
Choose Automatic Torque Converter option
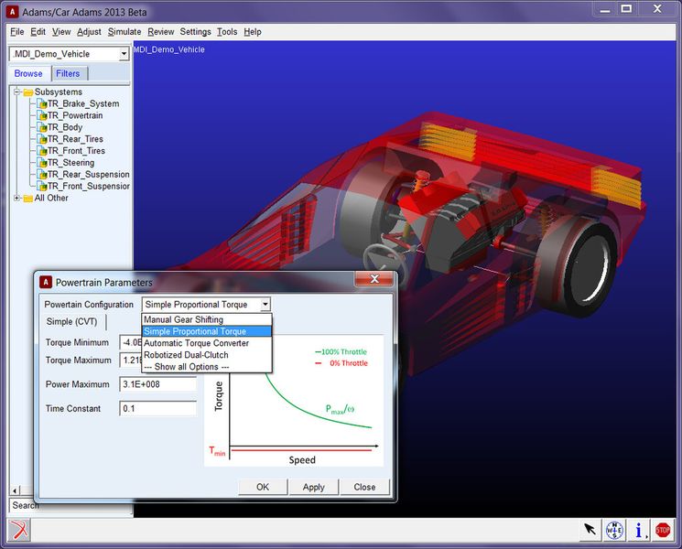coord(196,343)
